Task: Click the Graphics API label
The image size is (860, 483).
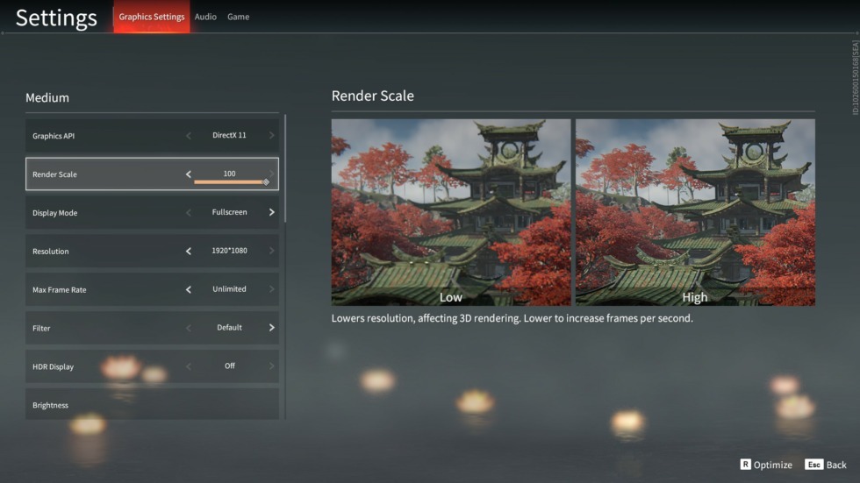Action: pyautogui.click(x=54, y=136)
